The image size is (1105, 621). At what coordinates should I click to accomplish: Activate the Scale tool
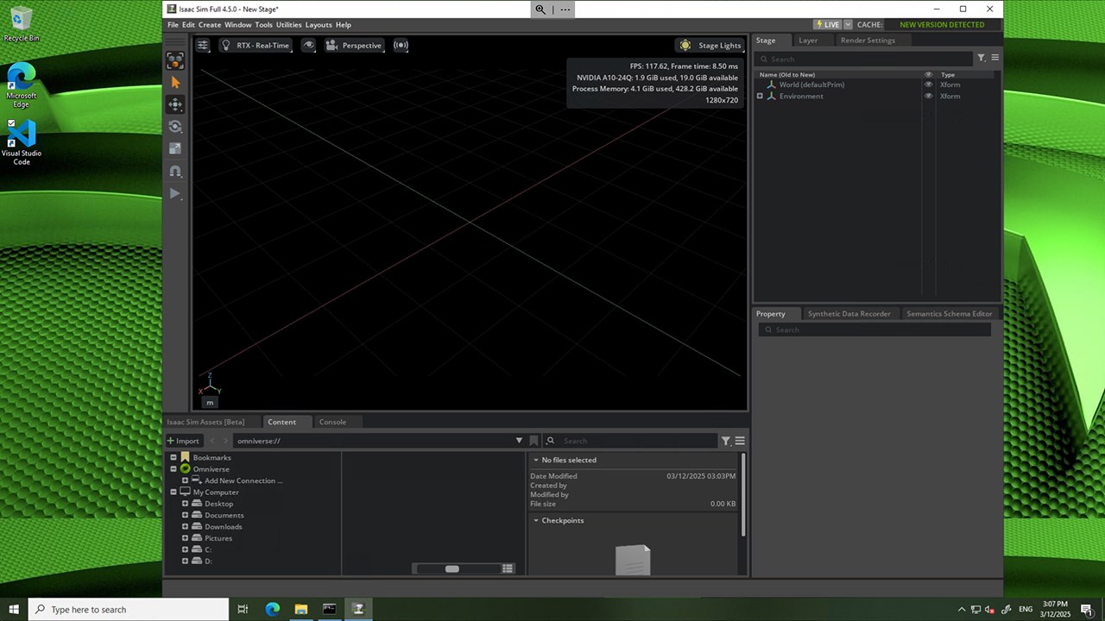pyautogui.click(x=175, y=149)
